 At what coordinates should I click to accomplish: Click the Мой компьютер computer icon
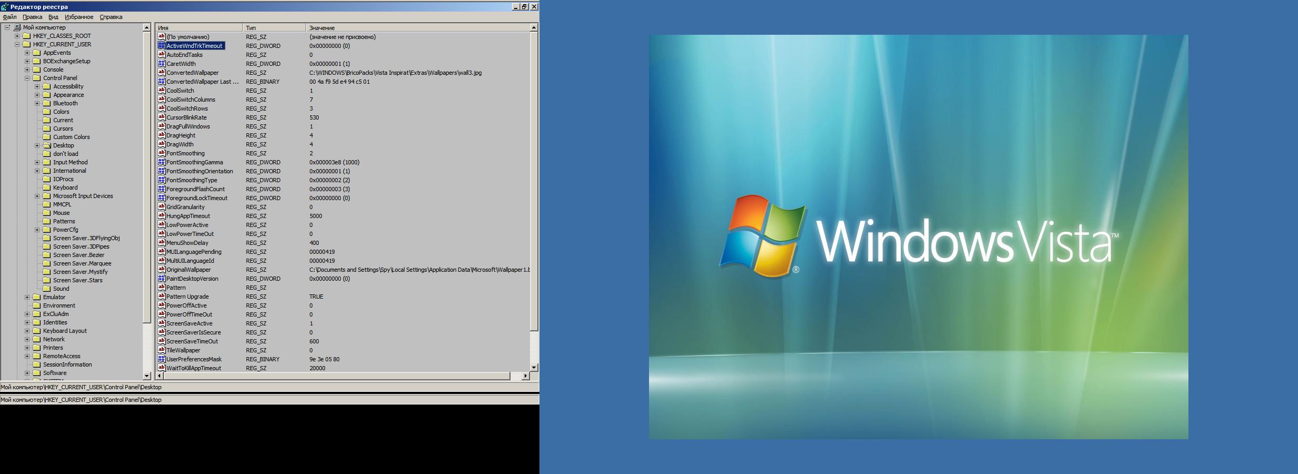coord(17,27)
